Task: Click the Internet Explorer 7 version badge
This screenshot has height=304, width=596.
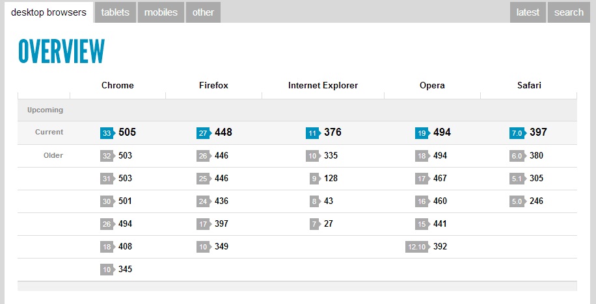Action: click(x=316, y=224)
